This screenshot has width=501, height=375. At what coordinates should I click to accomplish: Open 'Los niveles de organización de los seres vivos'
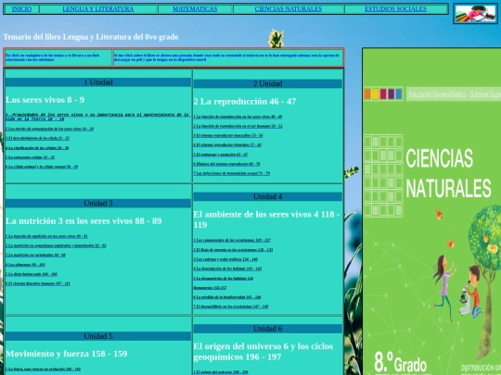coord(49,129)
